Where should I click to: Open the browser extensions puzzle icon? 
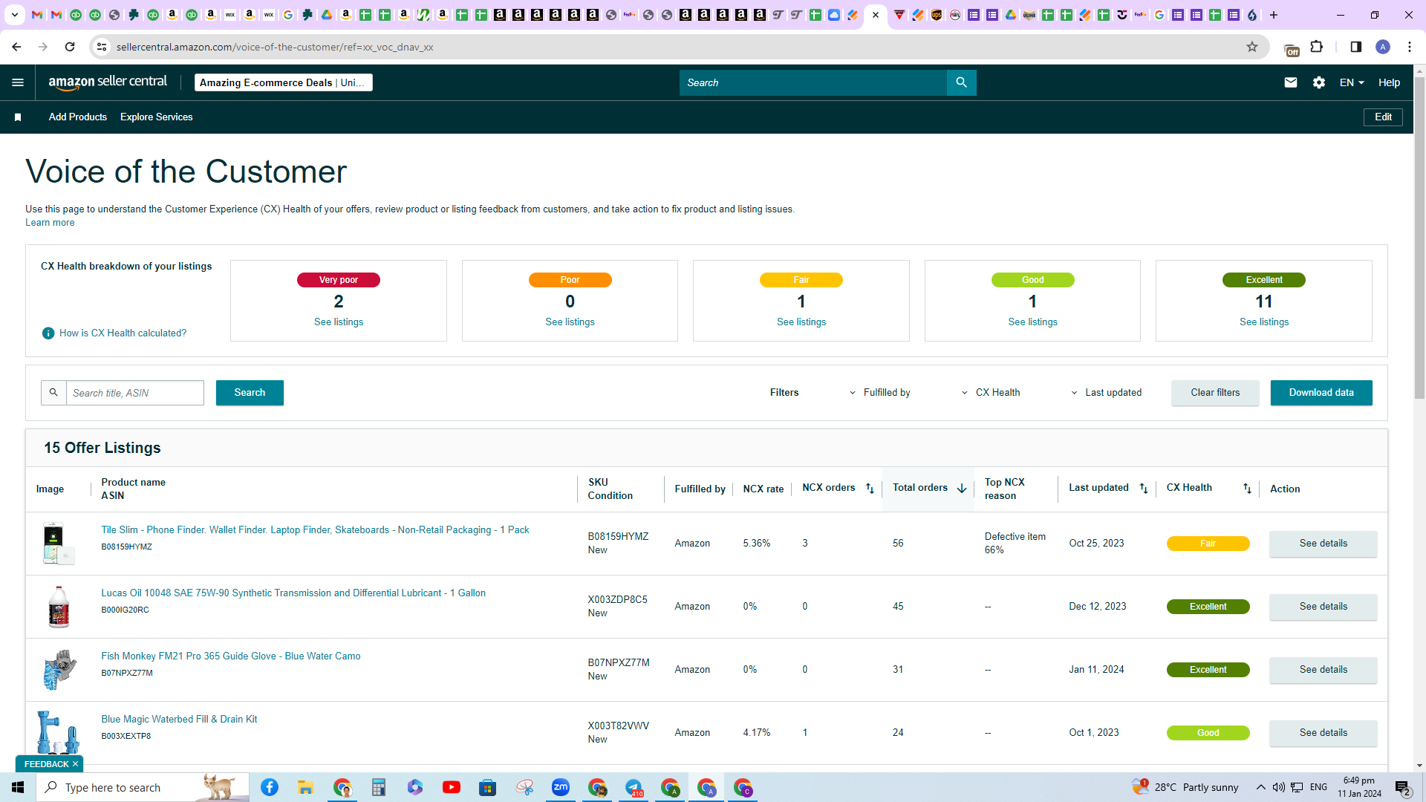coord(1317,47)
